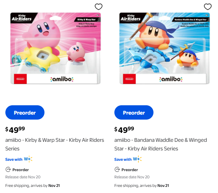Favorite the Bandana Waddle Dee amiibo
This screenshot has width=218, height=193.
tap(208, 7)
